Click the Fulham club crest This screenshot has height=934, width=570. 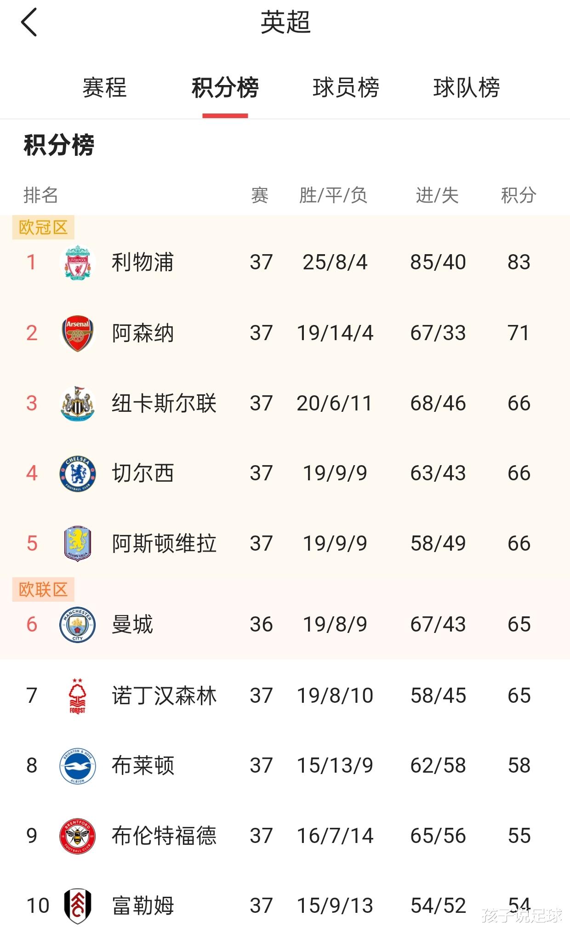pos(78,906)
